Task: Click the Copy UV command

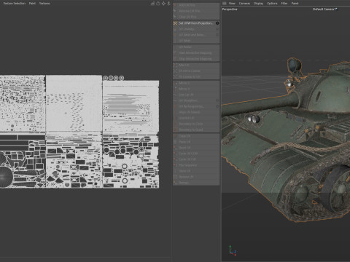Action: tap(196, 136)
